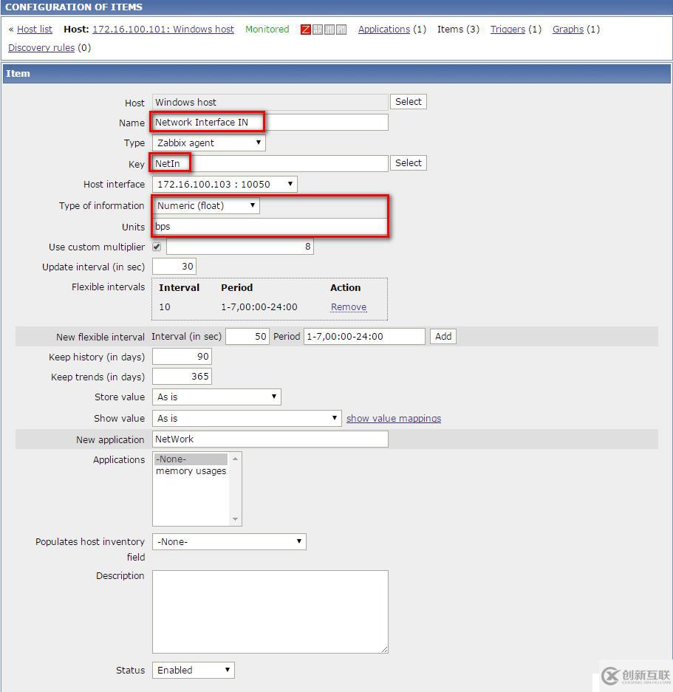Open the Store value dropdown
Image resolution: width=673 pixels, height=692 pixels.
pyautogui.click(x=216, y=397)
